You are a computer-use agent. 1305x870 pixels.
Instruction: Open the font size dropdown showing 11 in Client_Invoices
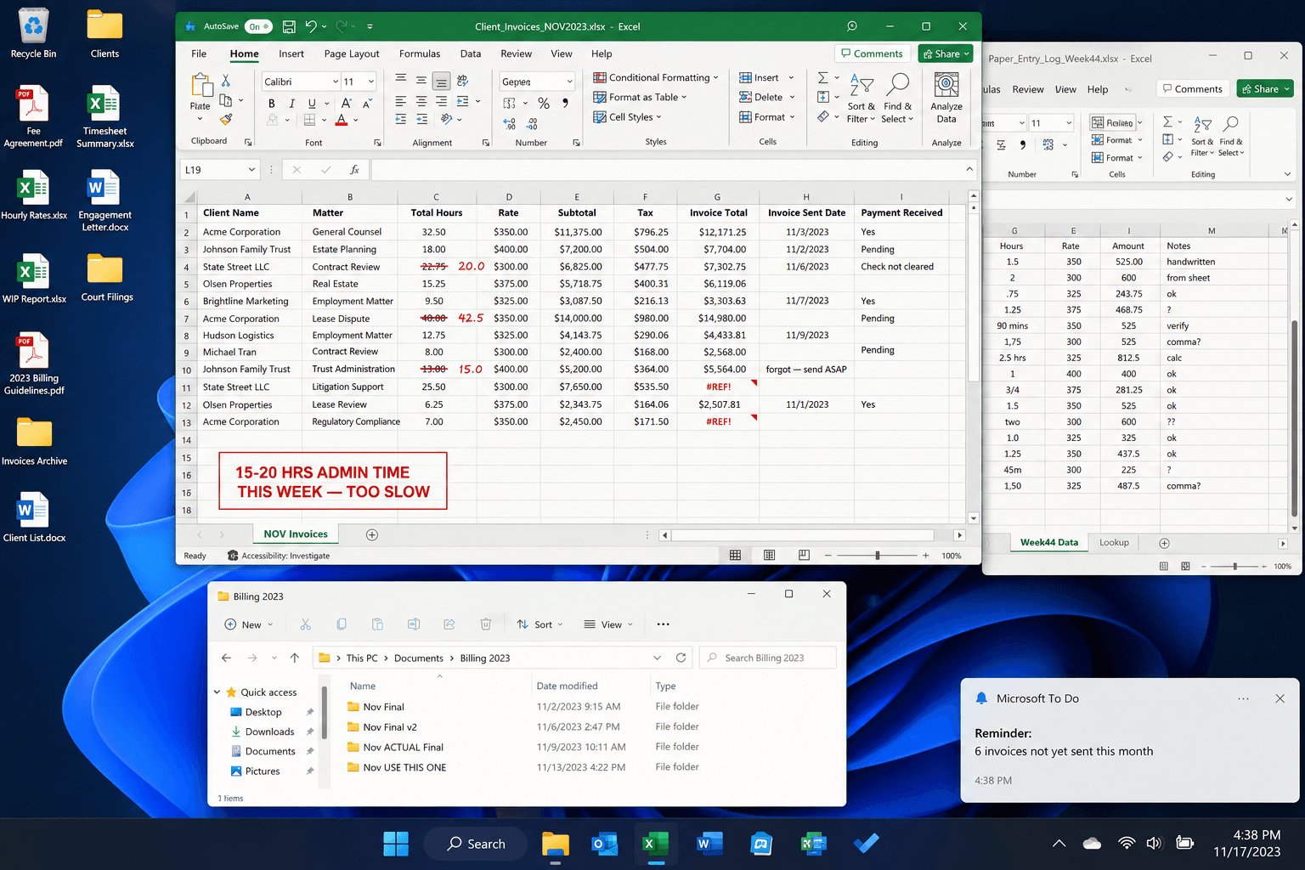point(371,82)
